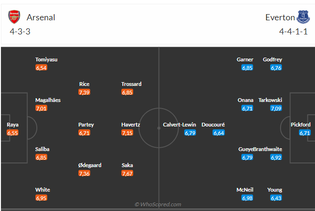
Task: Click McNeil's 6,98 rating badge
Action: (x=247, y=198)
